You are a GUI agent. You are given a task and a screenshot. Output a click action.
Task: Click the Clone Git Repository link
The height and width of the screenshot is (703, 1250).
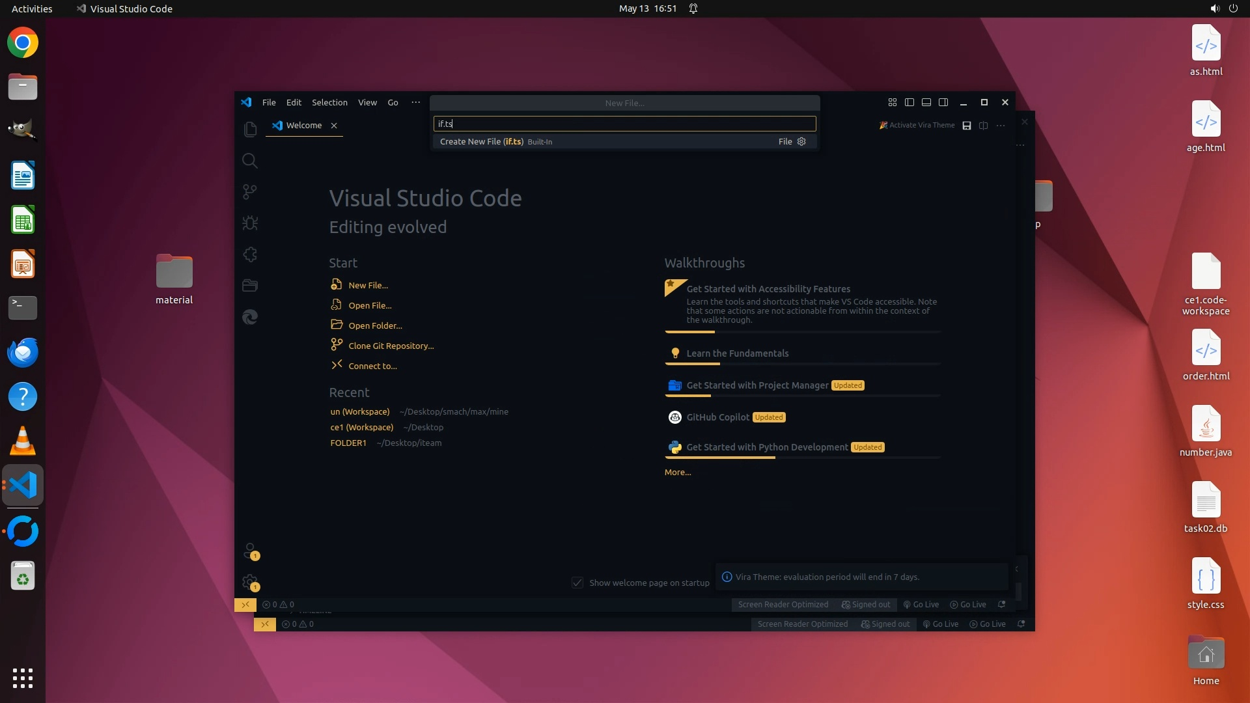tap(391, 346)
